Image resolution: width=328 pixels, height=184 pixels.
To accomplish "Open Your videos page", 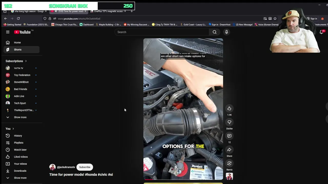I will (x=22, y=164).
